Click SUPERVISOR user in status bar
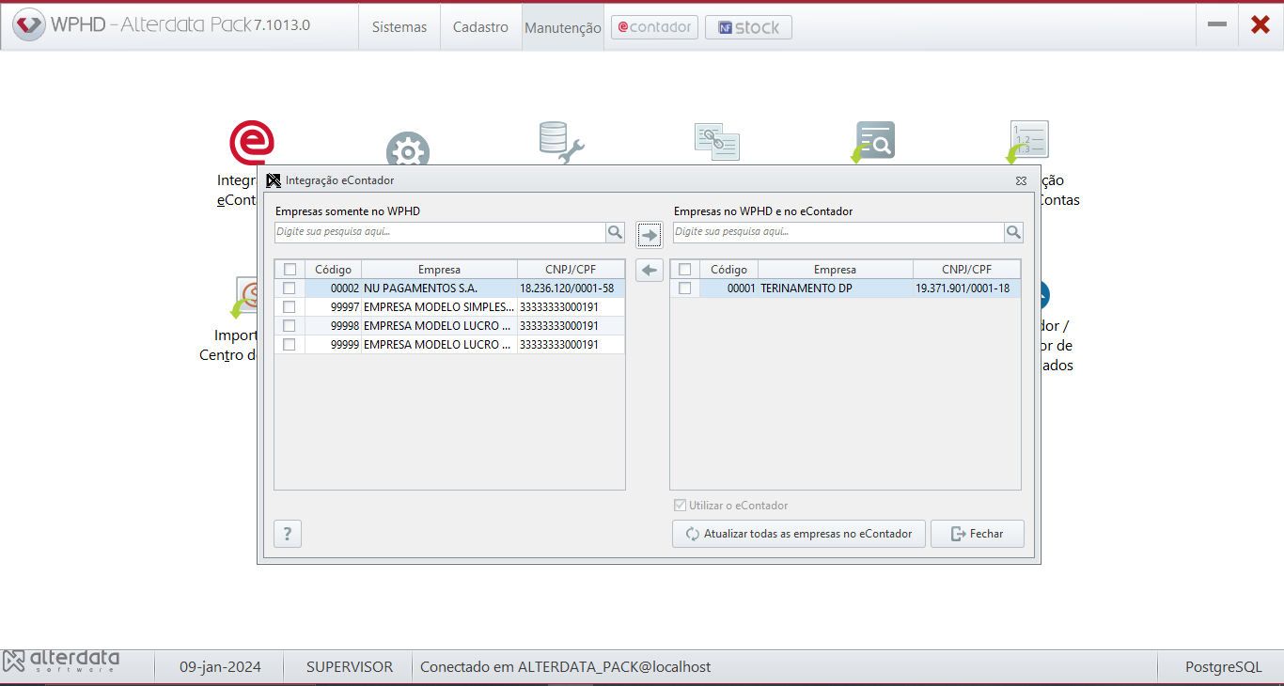This screenshot has height=686, width=1284. coord(350,667)
